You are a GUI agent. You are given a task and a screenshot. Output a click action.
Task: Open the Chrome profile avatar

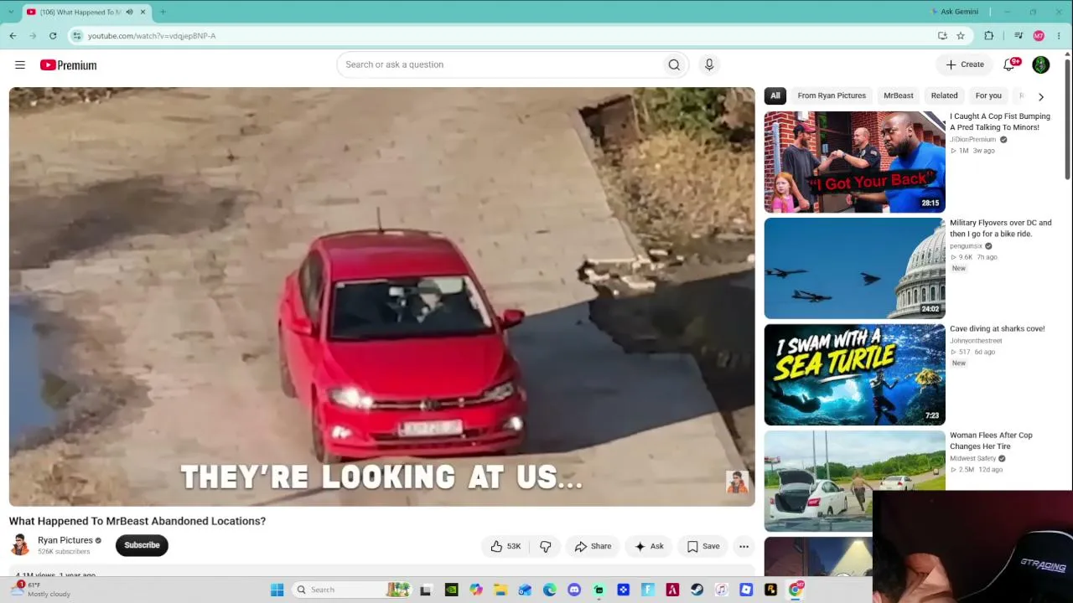click(x=1039, y=35)
